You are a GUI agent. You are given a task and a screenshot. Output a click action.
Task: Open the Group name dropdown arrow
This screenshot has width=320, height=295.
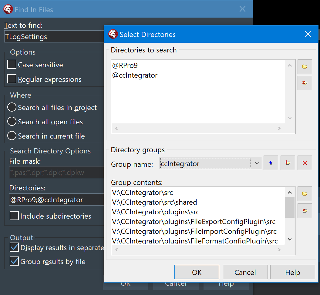coord(257,163)
